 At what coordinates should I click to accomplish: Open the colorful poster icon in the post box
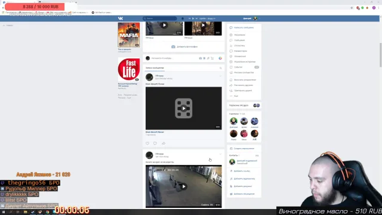click(x=220, y=59)
